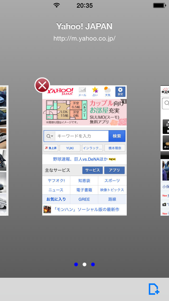Click the YUKI trending keyword
This screenshot has height=301, width=169.
(x=70, y=148)
